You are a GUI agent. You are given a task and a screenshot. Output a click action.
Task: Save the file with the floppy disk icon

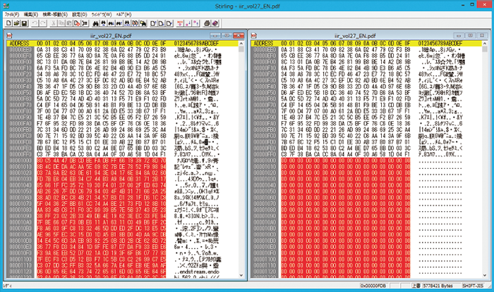click(23, 23)
